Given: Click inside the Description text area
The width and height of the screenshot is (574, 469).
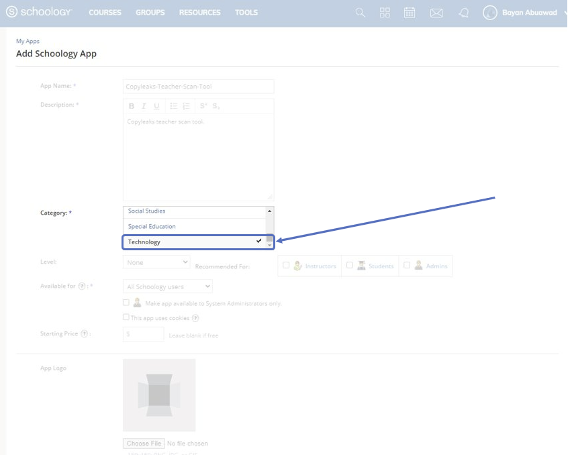Looking at the screenshot, I should (x=199, y=157).
